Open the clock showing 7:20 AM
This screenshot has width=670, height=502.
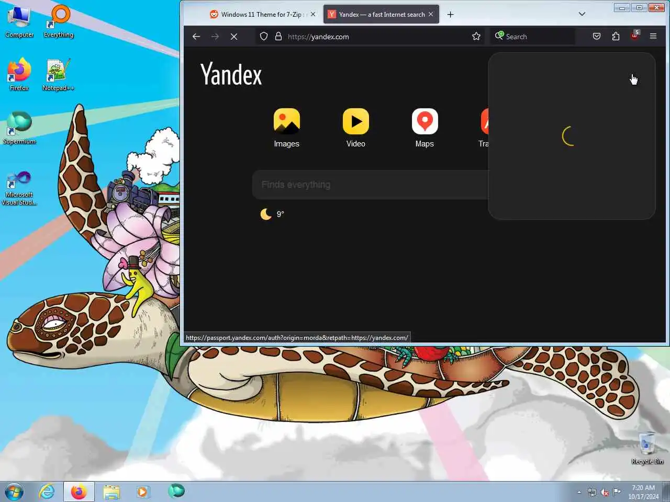click(x=643, y=492)
